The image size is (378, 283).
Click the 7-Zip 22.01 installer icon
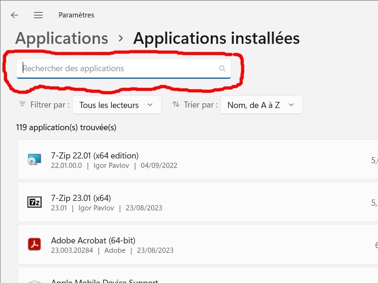click(34, 160)
